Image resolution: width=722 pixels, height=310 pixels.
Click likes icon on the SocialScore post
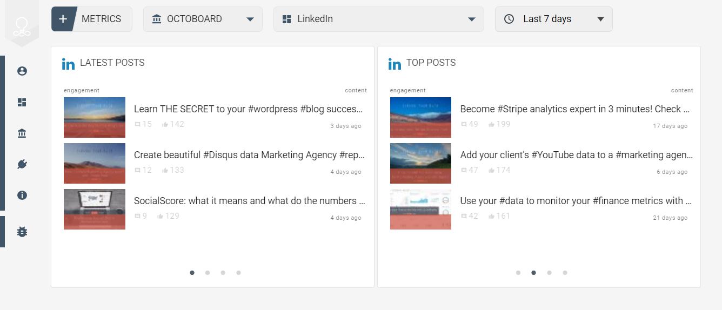coord(160,216)
